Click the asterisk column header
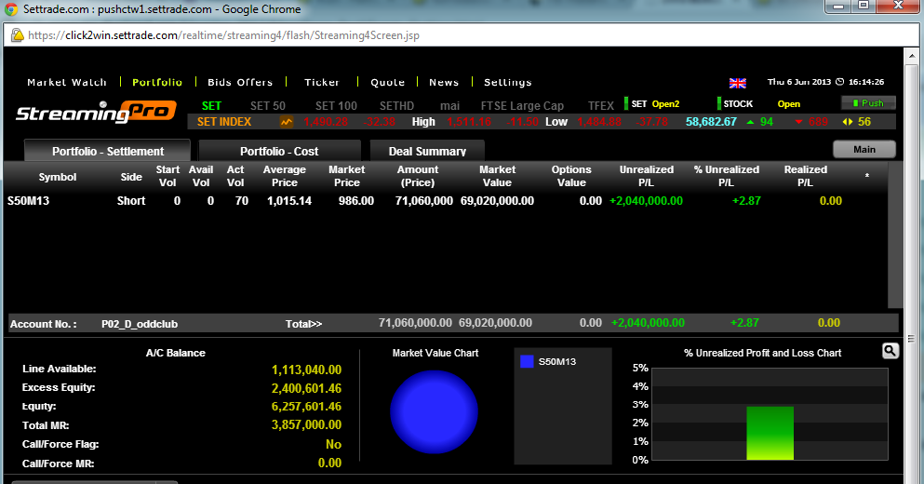Screen dimensions: 924x484 pyautogui.click(x=867, y=176)
